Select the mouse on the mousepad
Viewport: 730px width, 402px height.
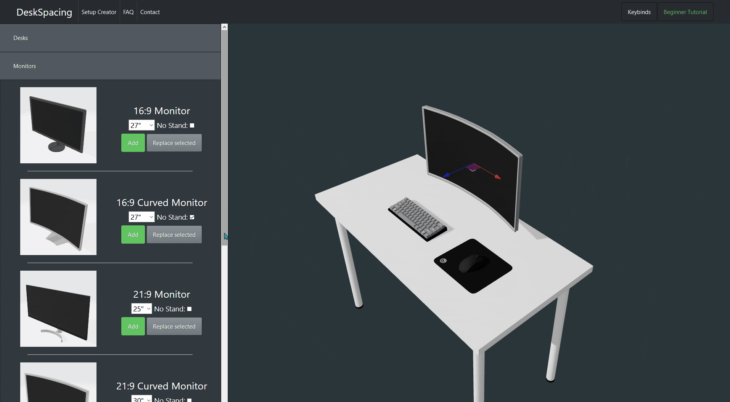pos(473,263)
